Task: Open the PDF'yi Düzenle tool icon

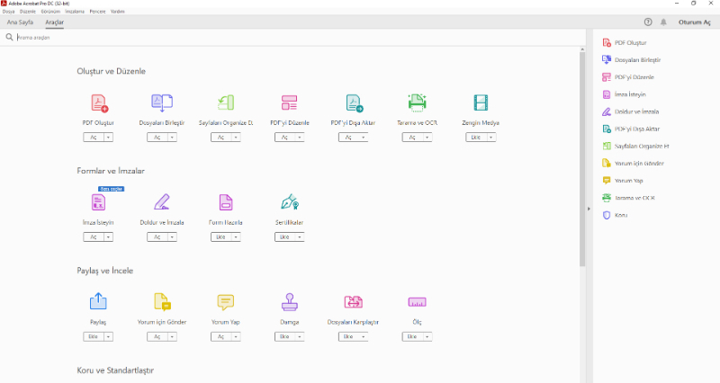Action: click(x=289, y=102)
